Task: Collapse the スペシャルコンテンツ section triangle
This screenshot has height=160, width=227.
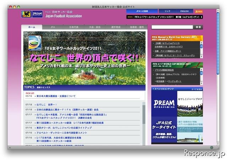Action: (x=153, y=89)
